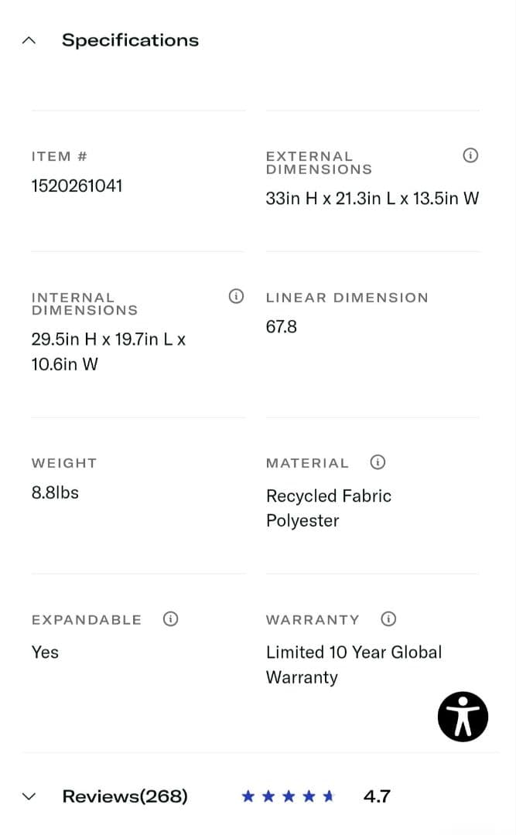Click the Recycled Fabric Polyester text
516x835 pixels.
[329, 508]
